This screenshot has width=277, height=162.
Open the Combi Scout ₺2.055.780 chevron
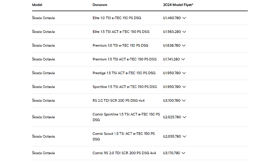pos(184,137)
